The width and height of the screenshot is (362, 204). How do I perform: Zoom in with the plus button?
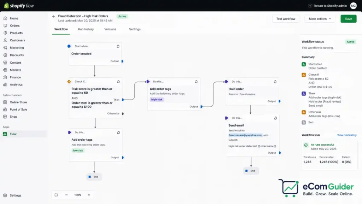89,195
